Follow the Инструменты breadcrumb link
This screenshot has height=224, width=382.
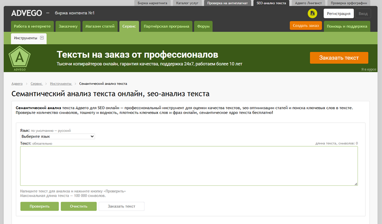pos(61,84)
